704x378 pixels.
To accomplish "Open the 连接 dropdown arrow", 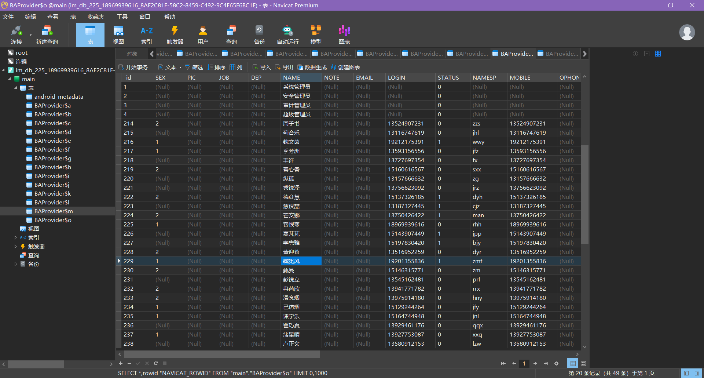I will click(x=30, y=35).
